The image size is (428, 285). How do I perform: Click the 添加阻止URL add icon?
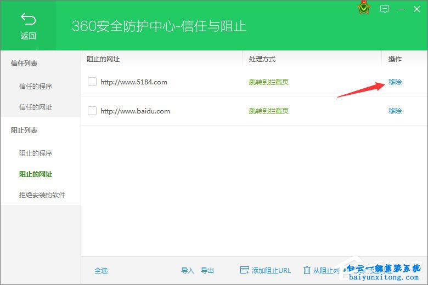(x=245, y=270)
